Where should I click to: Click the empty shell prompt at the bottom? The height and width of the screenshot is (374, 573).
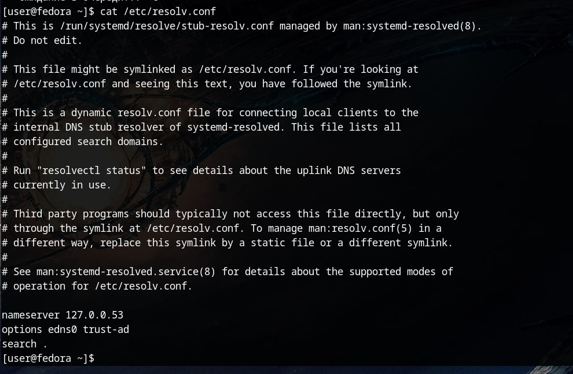coord(98,358)
